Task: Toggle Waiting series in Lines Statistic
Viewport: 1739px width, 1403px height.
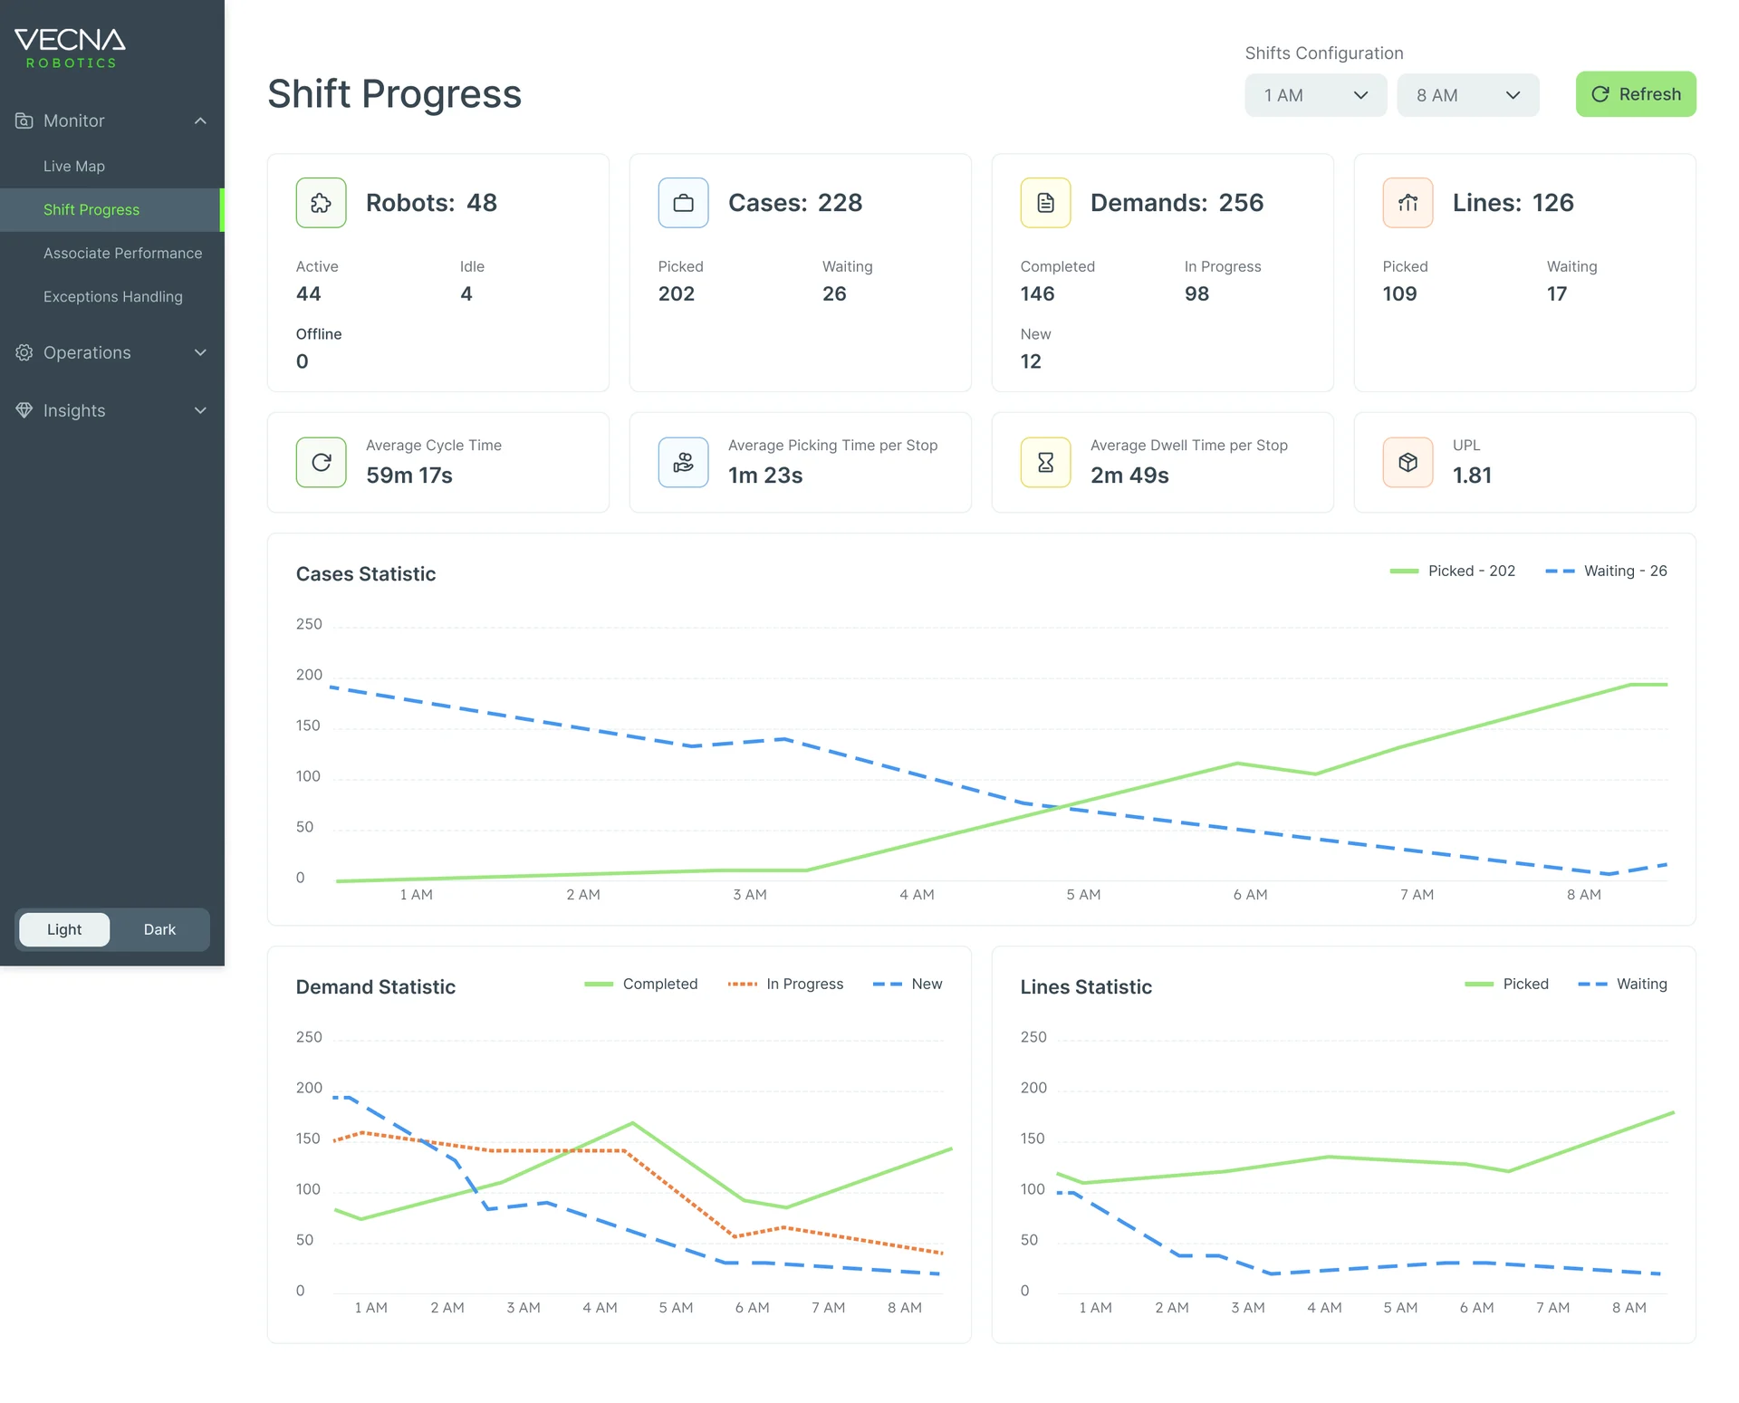Action: [x=1622, y=984]
